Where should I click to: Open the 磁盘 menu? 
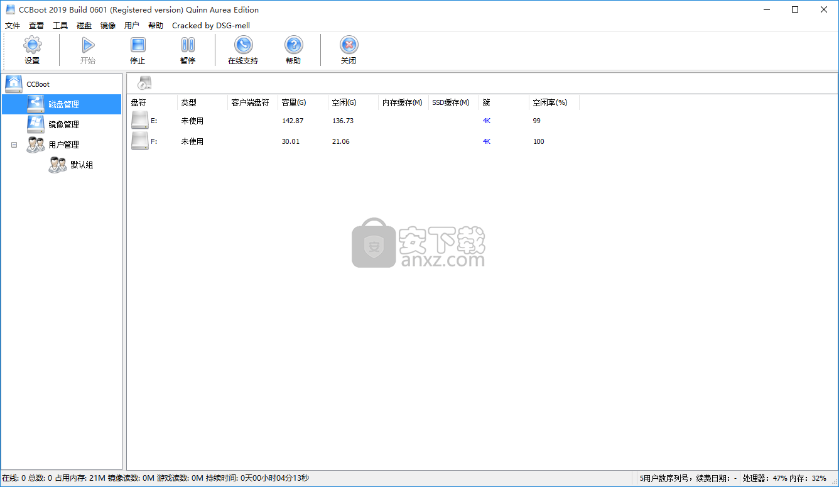click(x=84, y=26)
